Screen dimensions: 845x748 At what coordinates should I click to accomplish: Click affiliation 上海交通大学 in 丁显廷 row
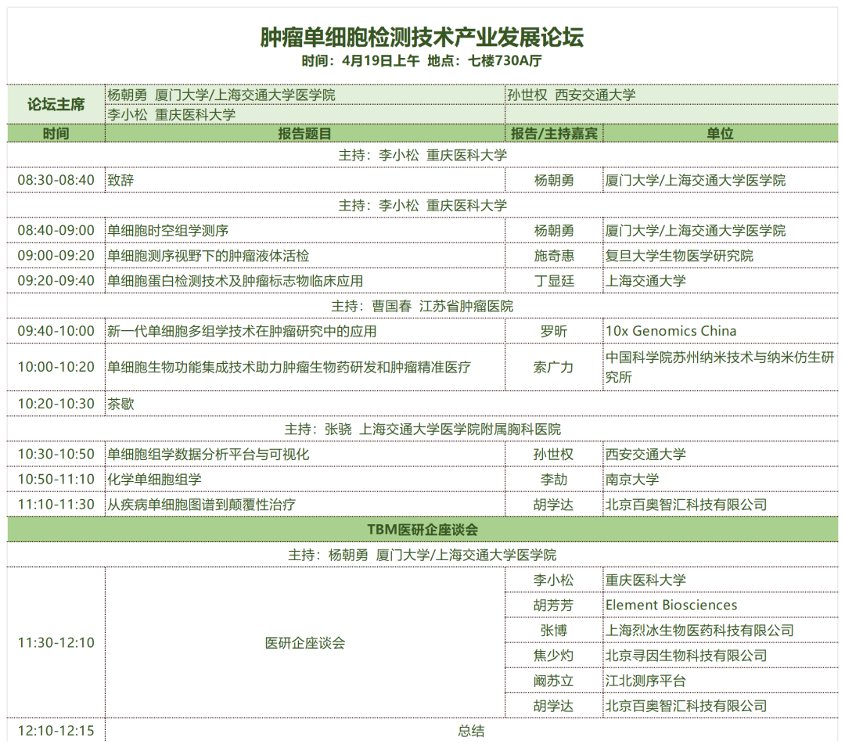(x=645, y=282)
